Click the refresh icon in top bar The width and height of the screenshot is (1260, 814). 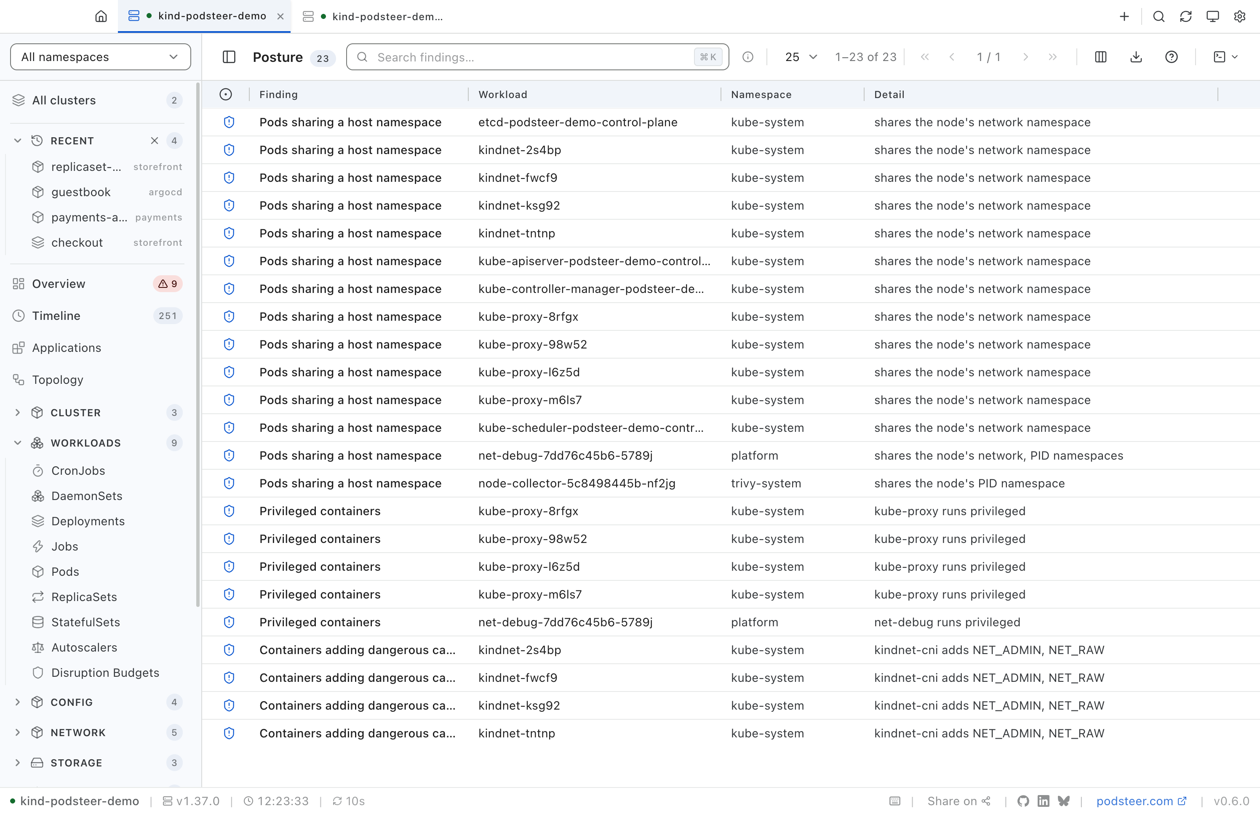(1185, 16)
